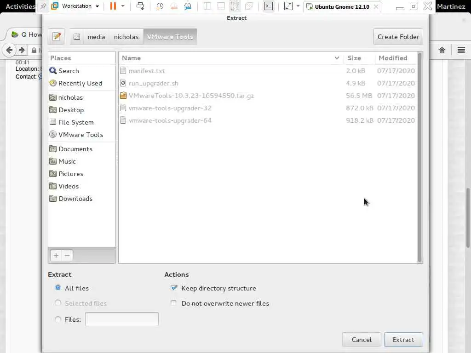Viewport: 471px width, 353px height.
Task: Select File System in Places
Action: coord(82,122)
